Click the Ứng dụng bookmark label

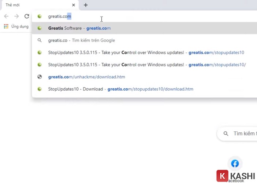20,26
